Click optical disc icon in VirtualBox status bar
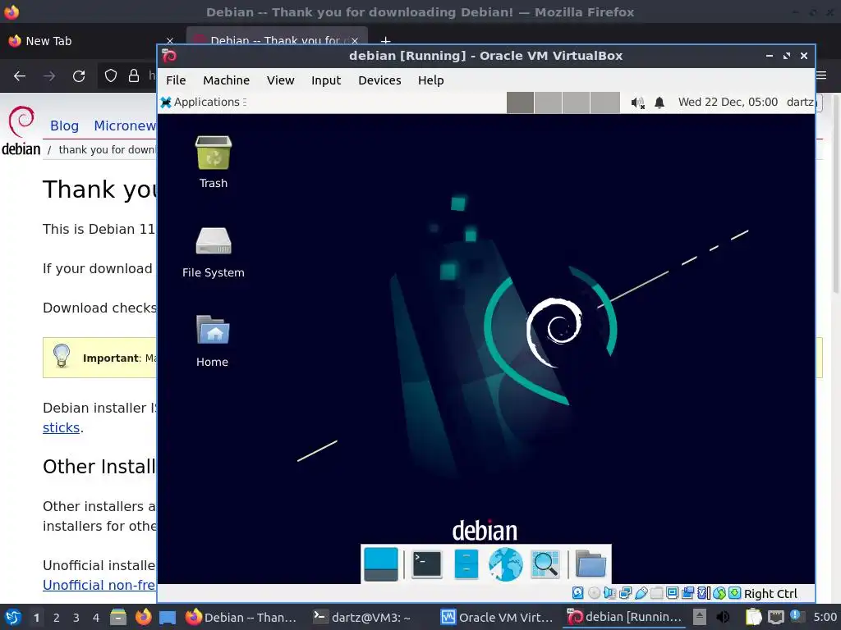This screenshot has height=630, width=841. click(594, 593)
